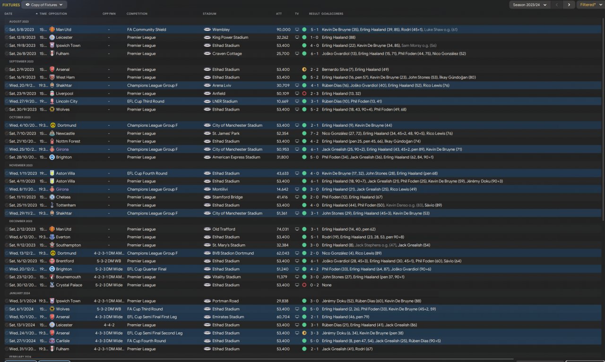The height and width of the screenshot is (362, 605).
Task: Open the St. James' Park stadium link
Action: pos(226,134)
